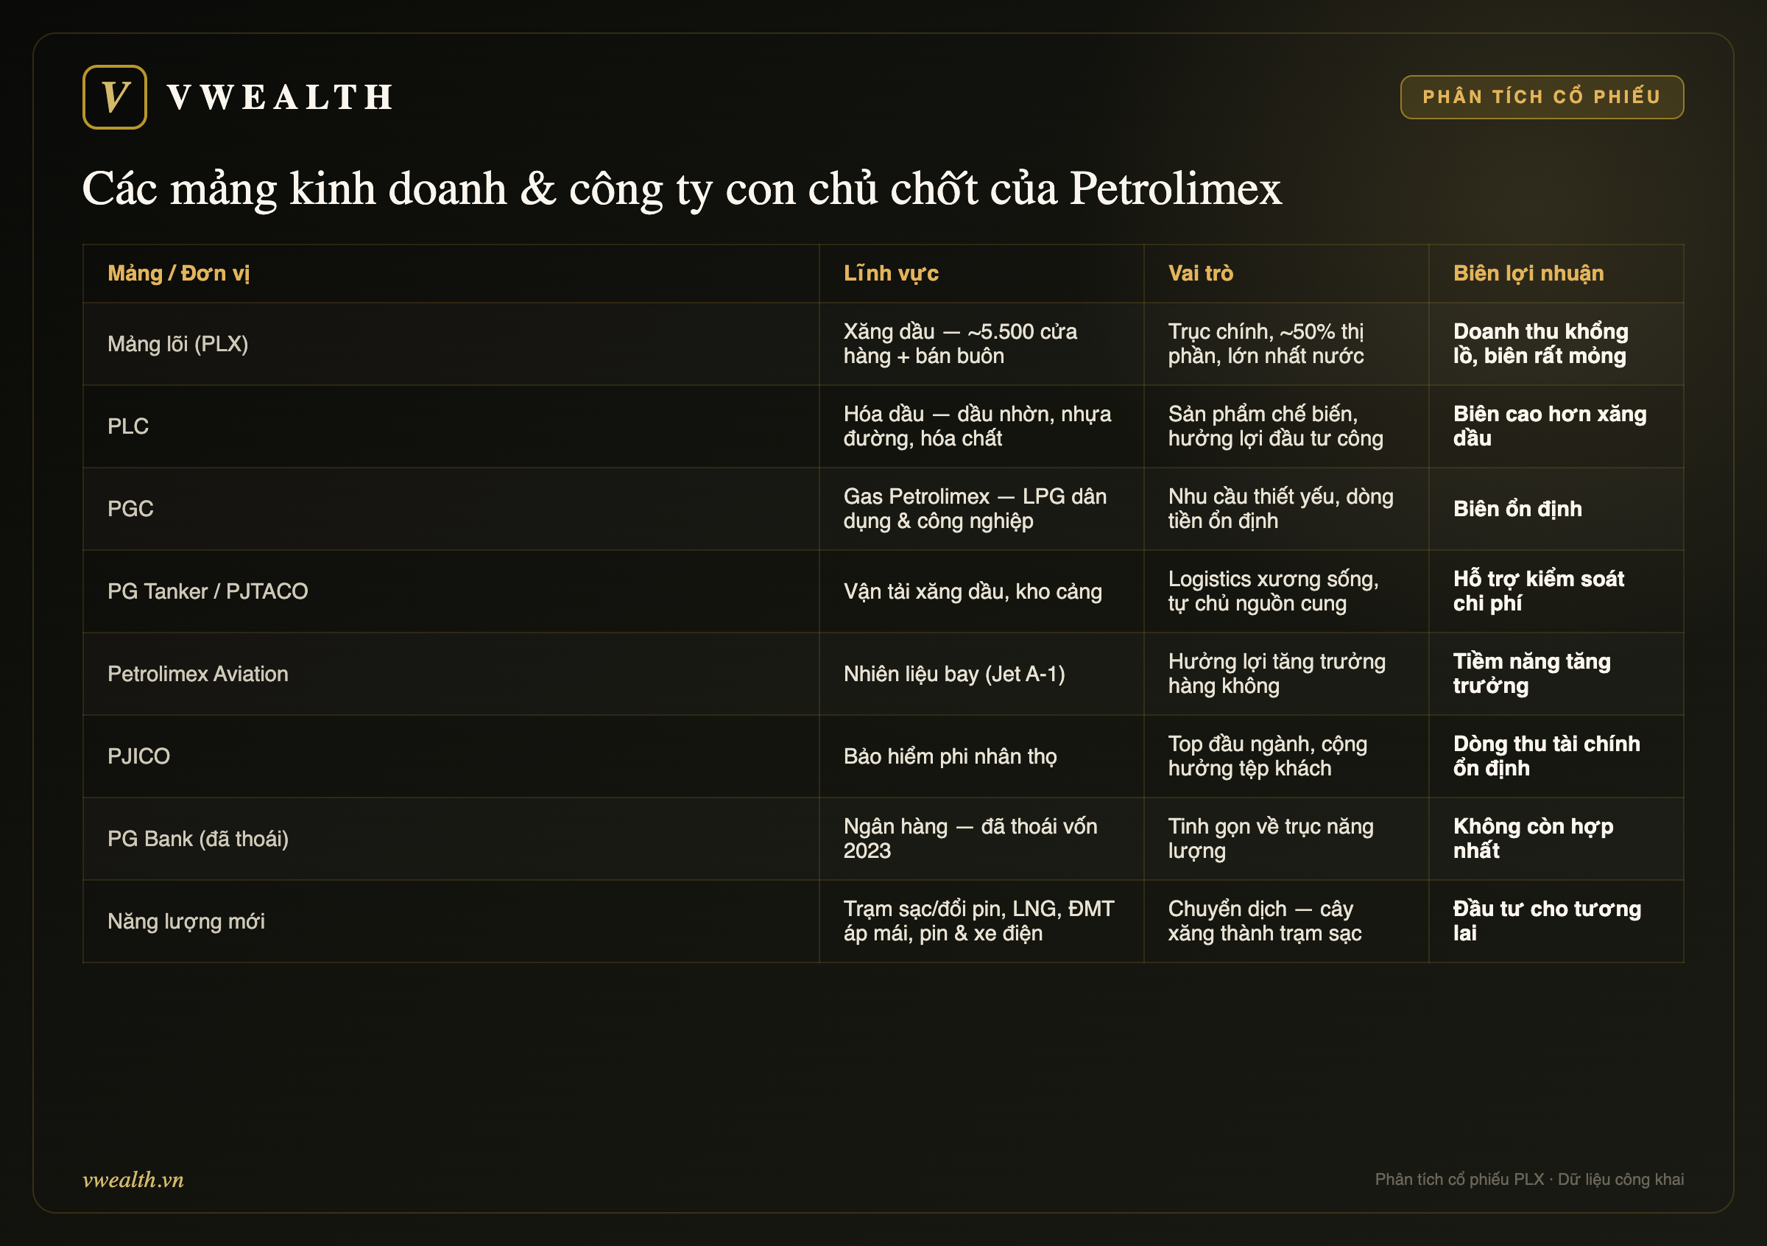The width and height of the screenshot is (1767, 1246).
Task: Select the Năng lượng mới row
Action: pyautogui.click(x=883, y=921)
